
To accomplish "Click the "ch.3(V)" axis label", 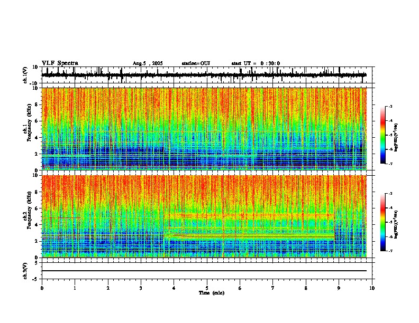I will point(25,271).
